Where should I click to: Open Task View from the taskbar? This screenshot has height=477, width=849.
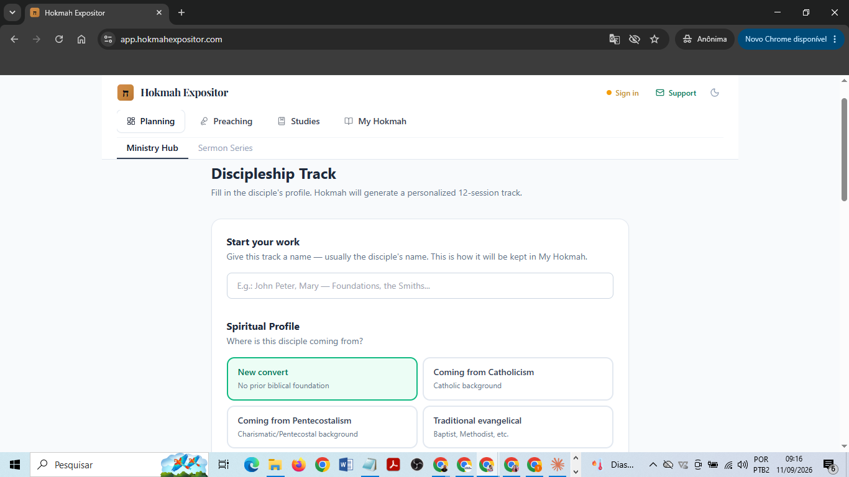click(x=224, y=465)
